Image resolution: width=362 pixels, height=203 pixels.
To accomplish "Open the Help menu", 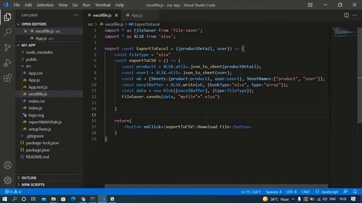I will point(119,5).
